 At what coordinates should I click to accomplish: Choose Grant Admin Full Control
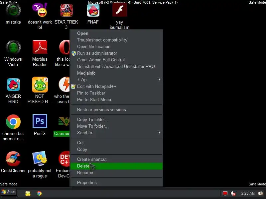coord(116,60)
